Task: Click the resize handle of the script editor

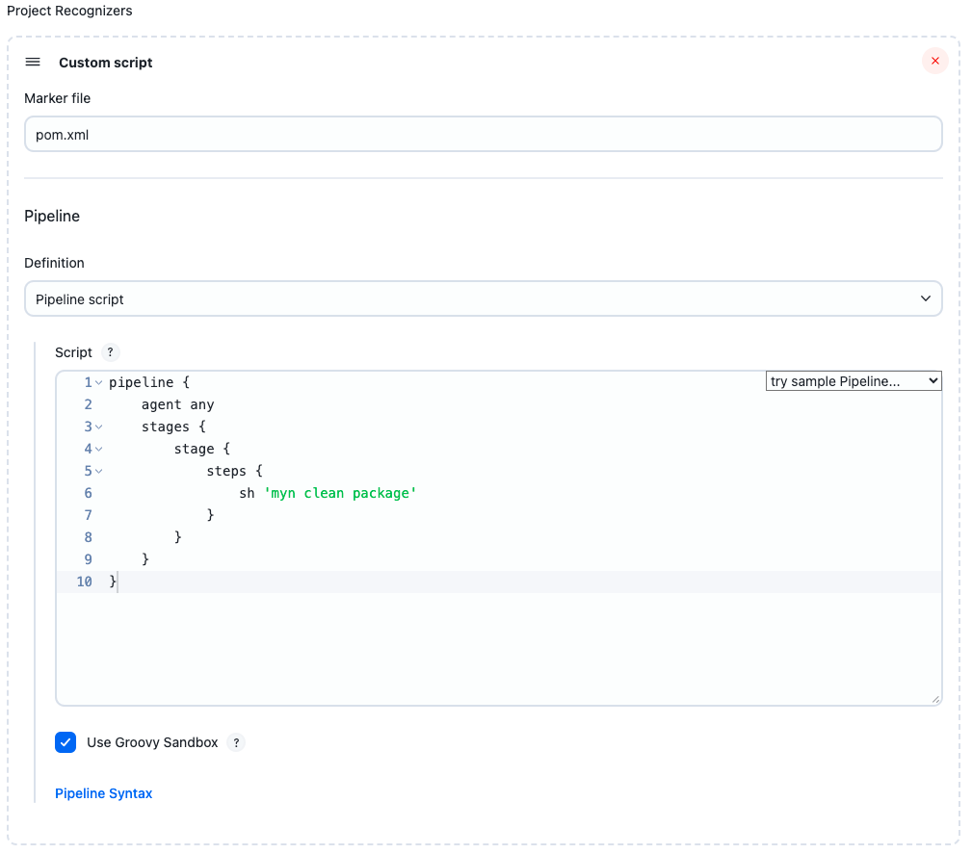Action: tap(935, 698)
